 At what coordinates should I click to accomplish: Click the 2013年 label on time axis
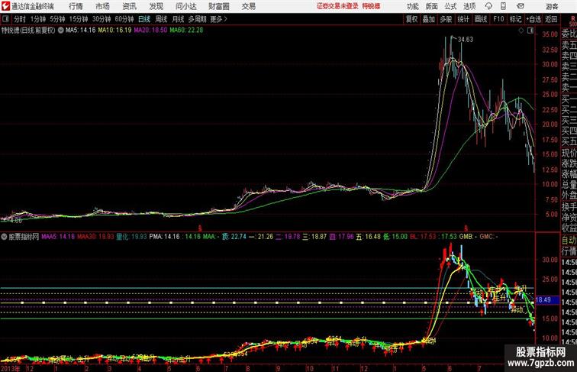pos(11,368)
